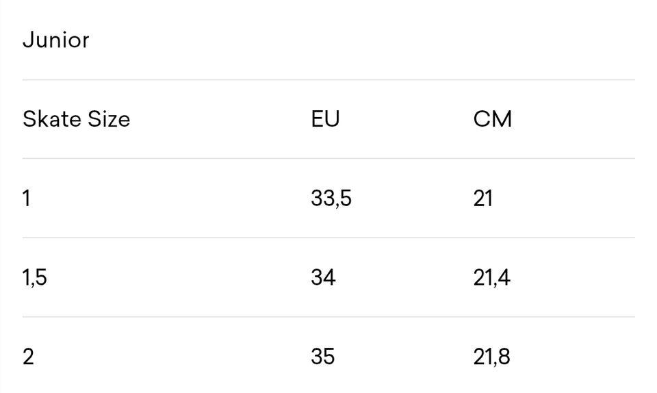657x393 pixels.
Task: Click the divider below the 33,5 row
Action: click(x=328, y=238)
